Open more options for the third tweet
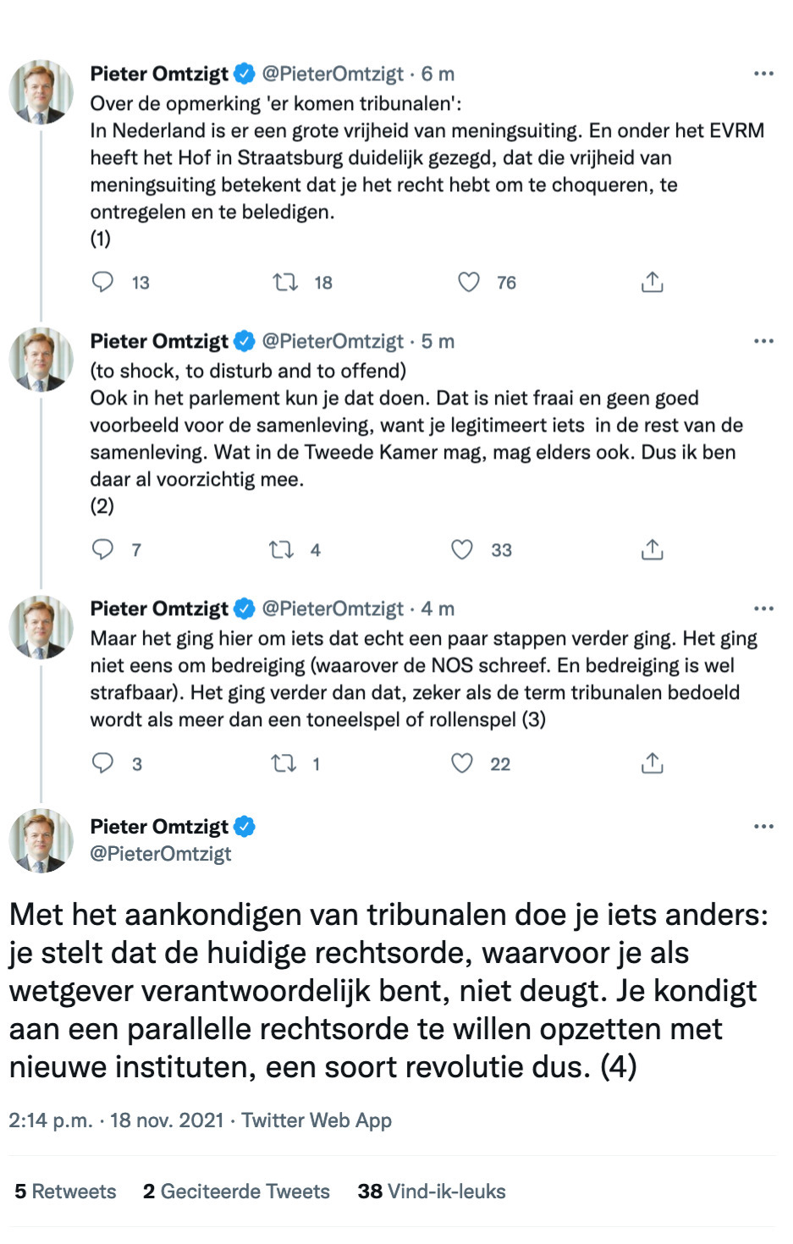Viewport: 793px width, 1244px height. 764,607
